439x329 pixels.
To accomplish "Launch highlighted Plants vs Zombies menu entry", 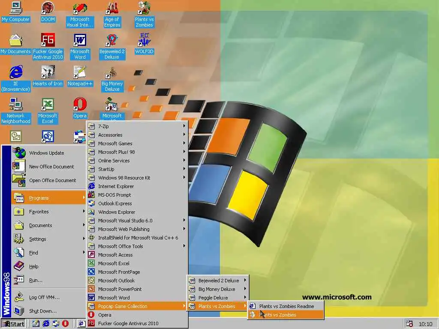I will [x=286, y=315].
